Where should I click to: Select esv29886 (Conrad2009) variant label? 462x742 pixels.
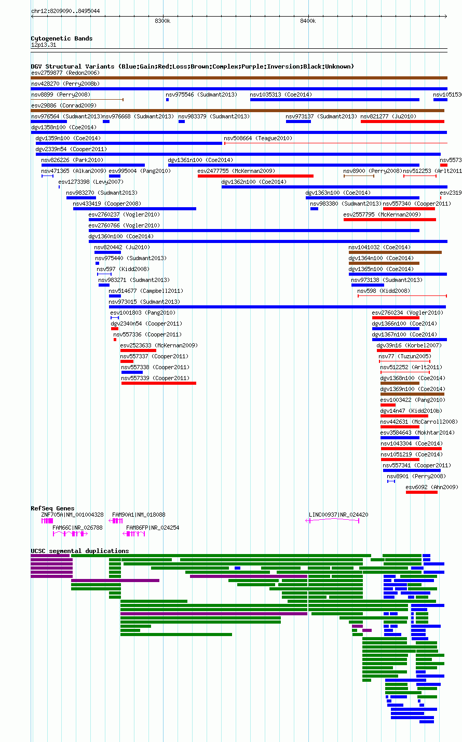click(x=64, y=105)
